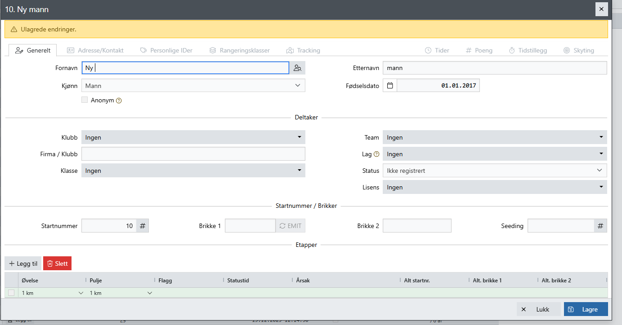
Task: Click the Pulje column header
Action: 120,280
